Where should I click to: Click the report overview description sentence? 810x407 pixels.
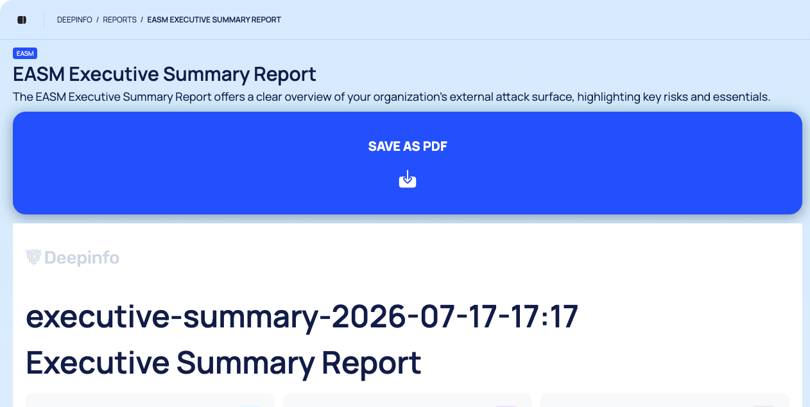pos(392,97)
